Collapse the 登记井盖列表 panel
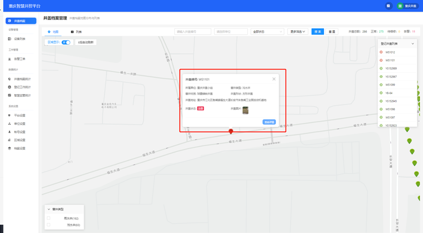 click(x=413, y=44)
